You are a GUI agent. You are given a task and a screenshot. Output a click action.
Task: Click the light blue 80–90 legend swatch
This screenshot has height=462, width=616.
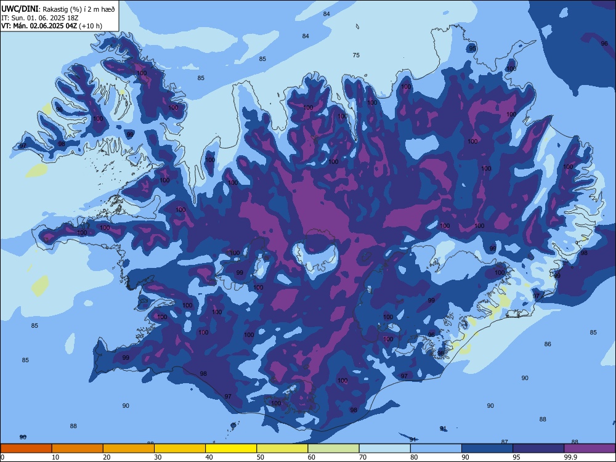[x=436, y=448]
